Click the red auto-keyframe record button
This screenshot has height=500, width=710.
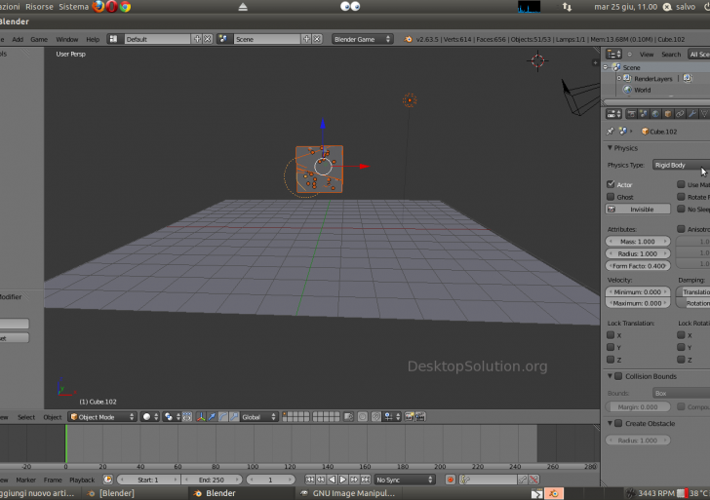tap(450, 480)
